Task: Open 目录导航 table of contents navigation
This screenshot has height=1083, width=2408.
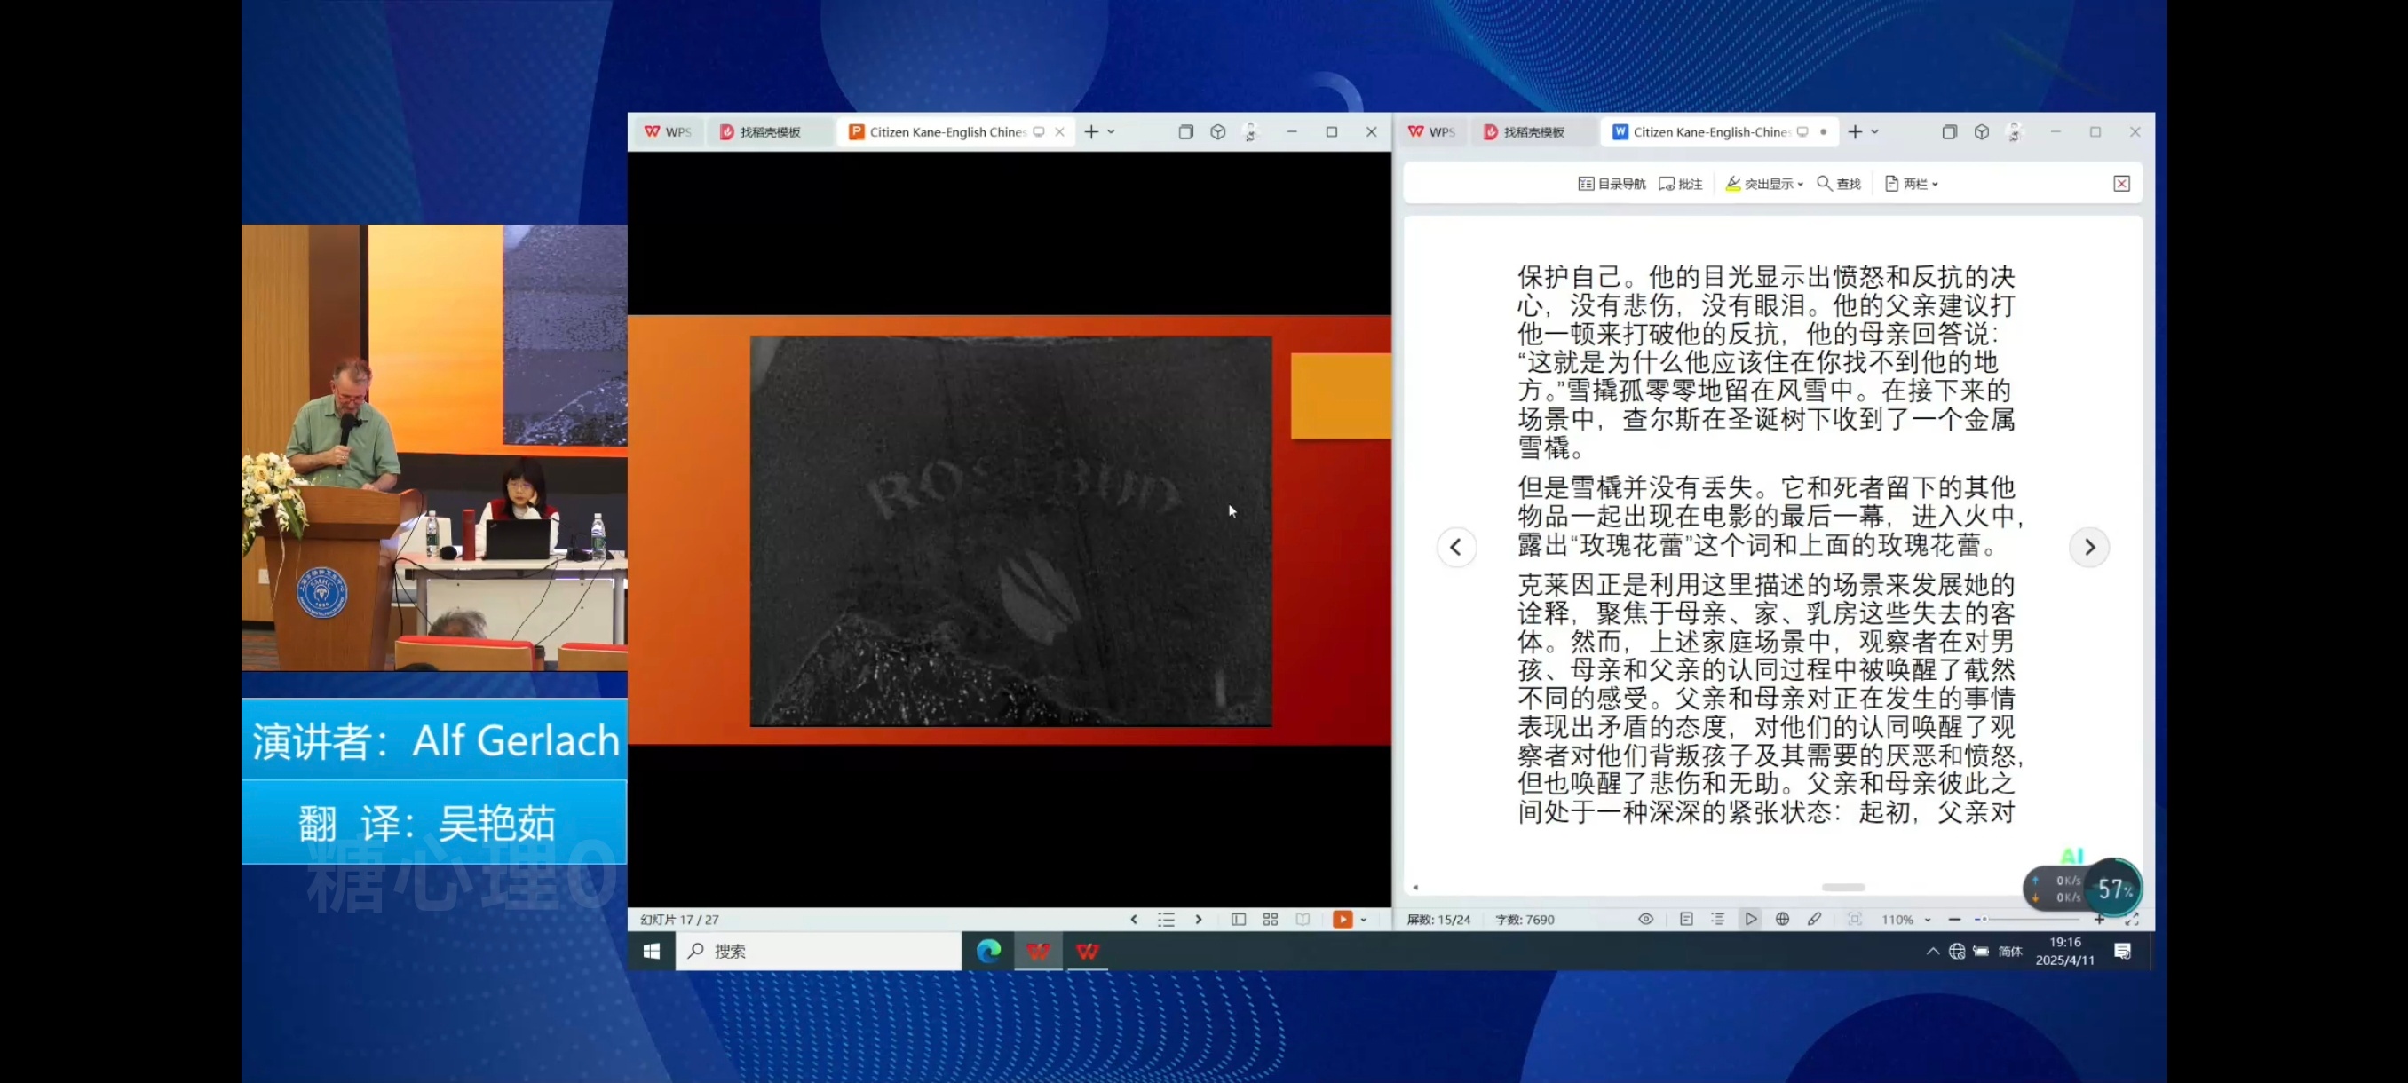Action: [1612, 184]
